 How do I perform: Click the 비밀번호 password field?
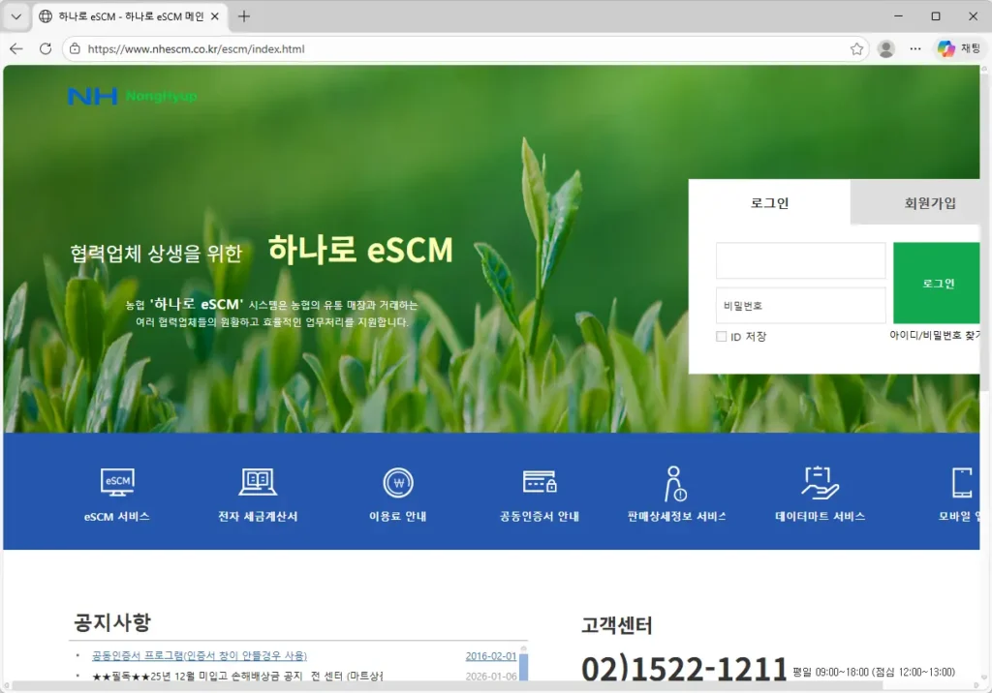tap(800, 306)
